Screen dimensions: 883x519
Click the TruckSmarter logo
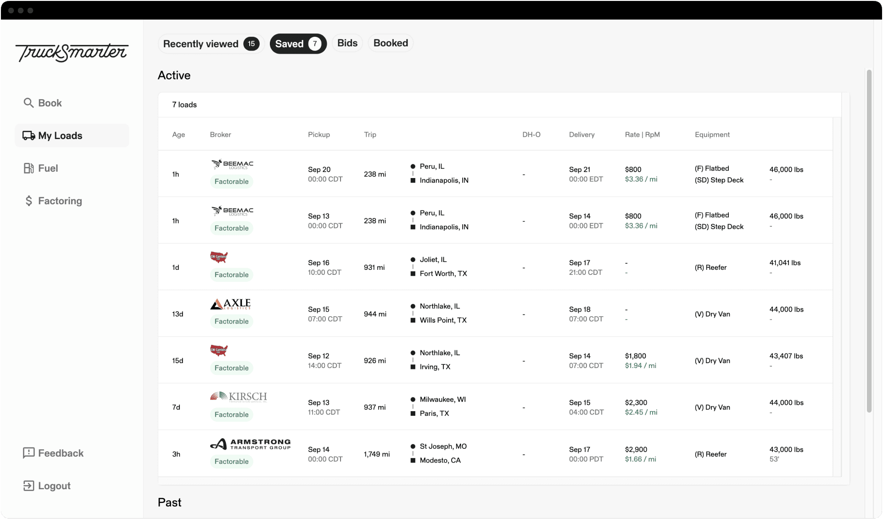click(72, 52)
